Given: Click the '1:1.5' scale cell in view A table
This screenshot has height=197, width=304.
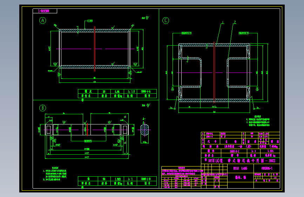Looking at the screenshot, I should (x=131, y=91).
